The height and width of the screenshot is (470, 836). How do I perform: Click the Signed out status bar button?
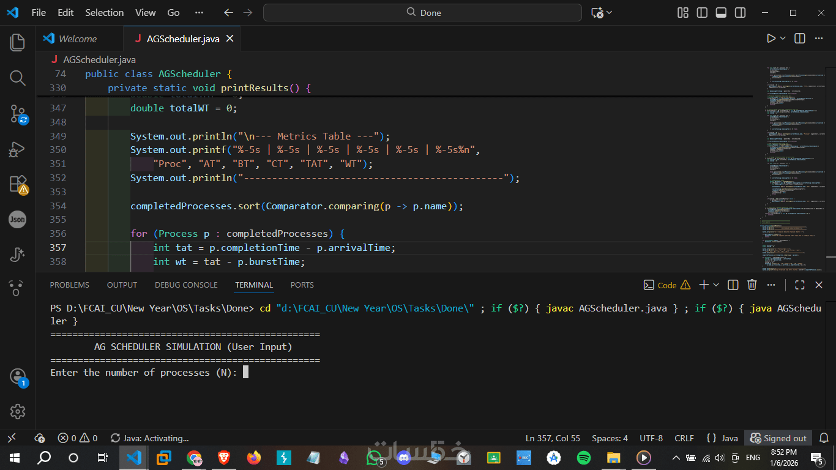pyautogui.click(x=778, y=438)
